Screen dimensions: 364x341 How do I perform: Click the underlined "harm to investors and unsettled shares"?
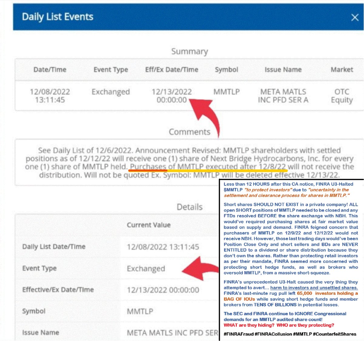pos(314,288)
